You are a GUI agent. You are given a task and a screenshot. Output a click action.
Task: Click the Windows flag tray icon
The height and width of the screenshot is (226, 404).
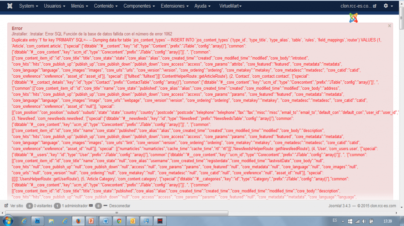coord(350,221)
